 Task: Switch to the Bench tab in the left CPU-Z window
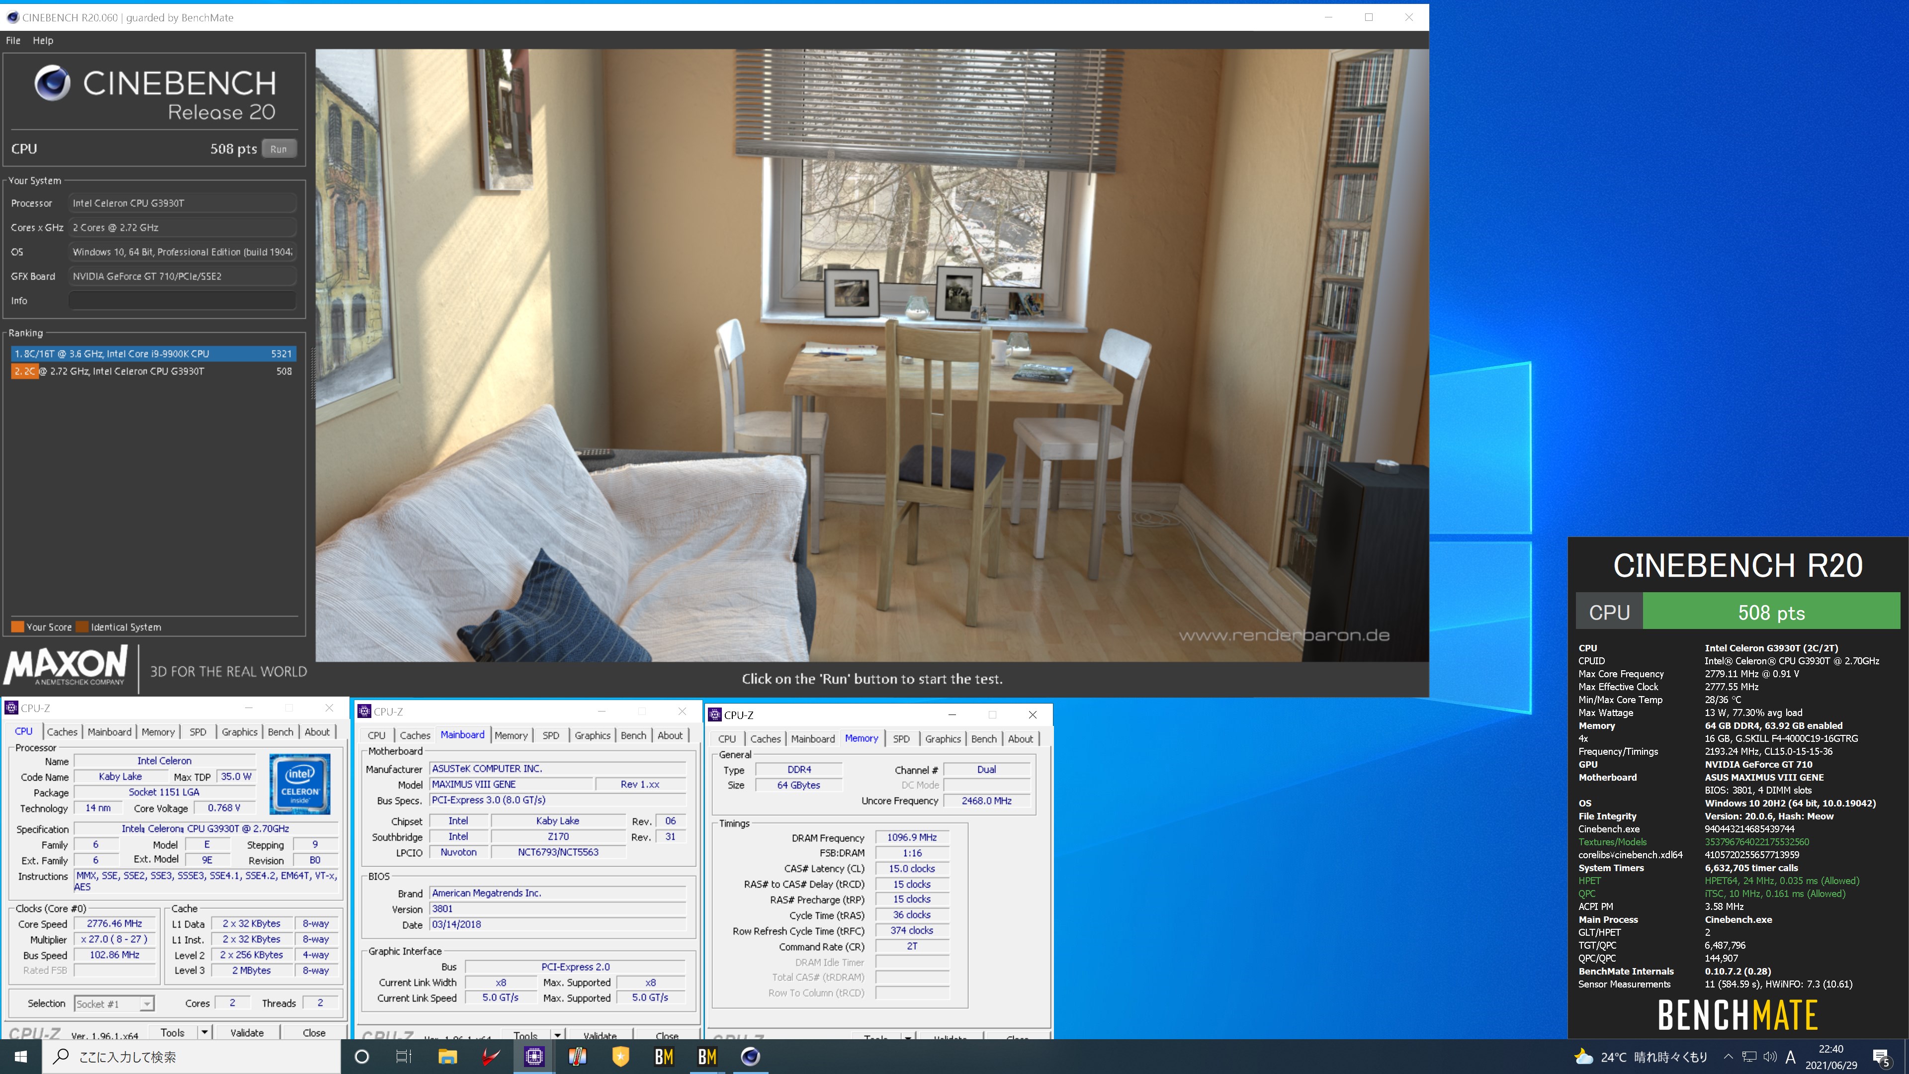(280, 731)
